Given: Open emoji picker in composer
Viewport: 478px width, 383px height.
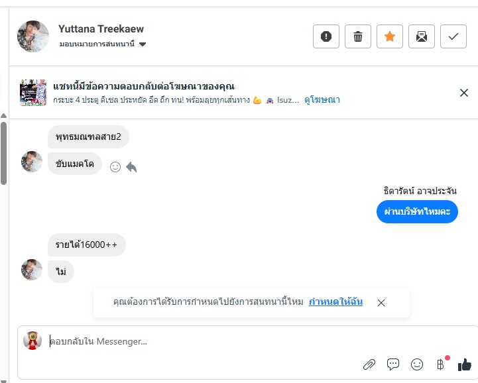Looking at the screenshot, I should [417, 364].
